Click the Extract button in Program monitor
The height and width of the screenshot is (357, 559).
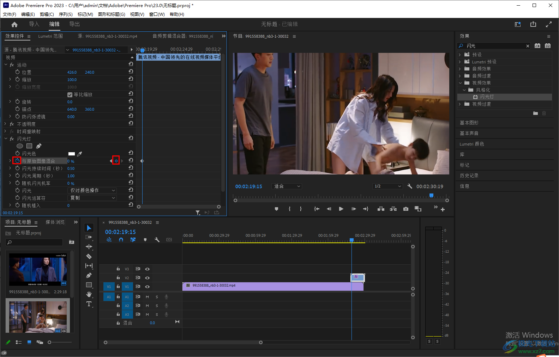pyautogui.click(x=393, y=209)
